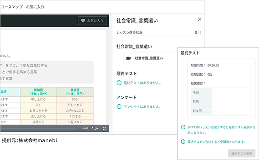Click the info icon beside 最終テストはありません
Screen dimensions: 259x160
coord(119,83)
